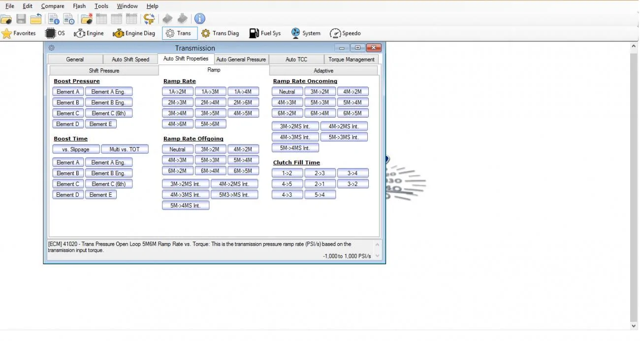Switch to the Adaptive sub-tab
The width and height of the screenshot is (640, 341).
(x=323, y=71)
